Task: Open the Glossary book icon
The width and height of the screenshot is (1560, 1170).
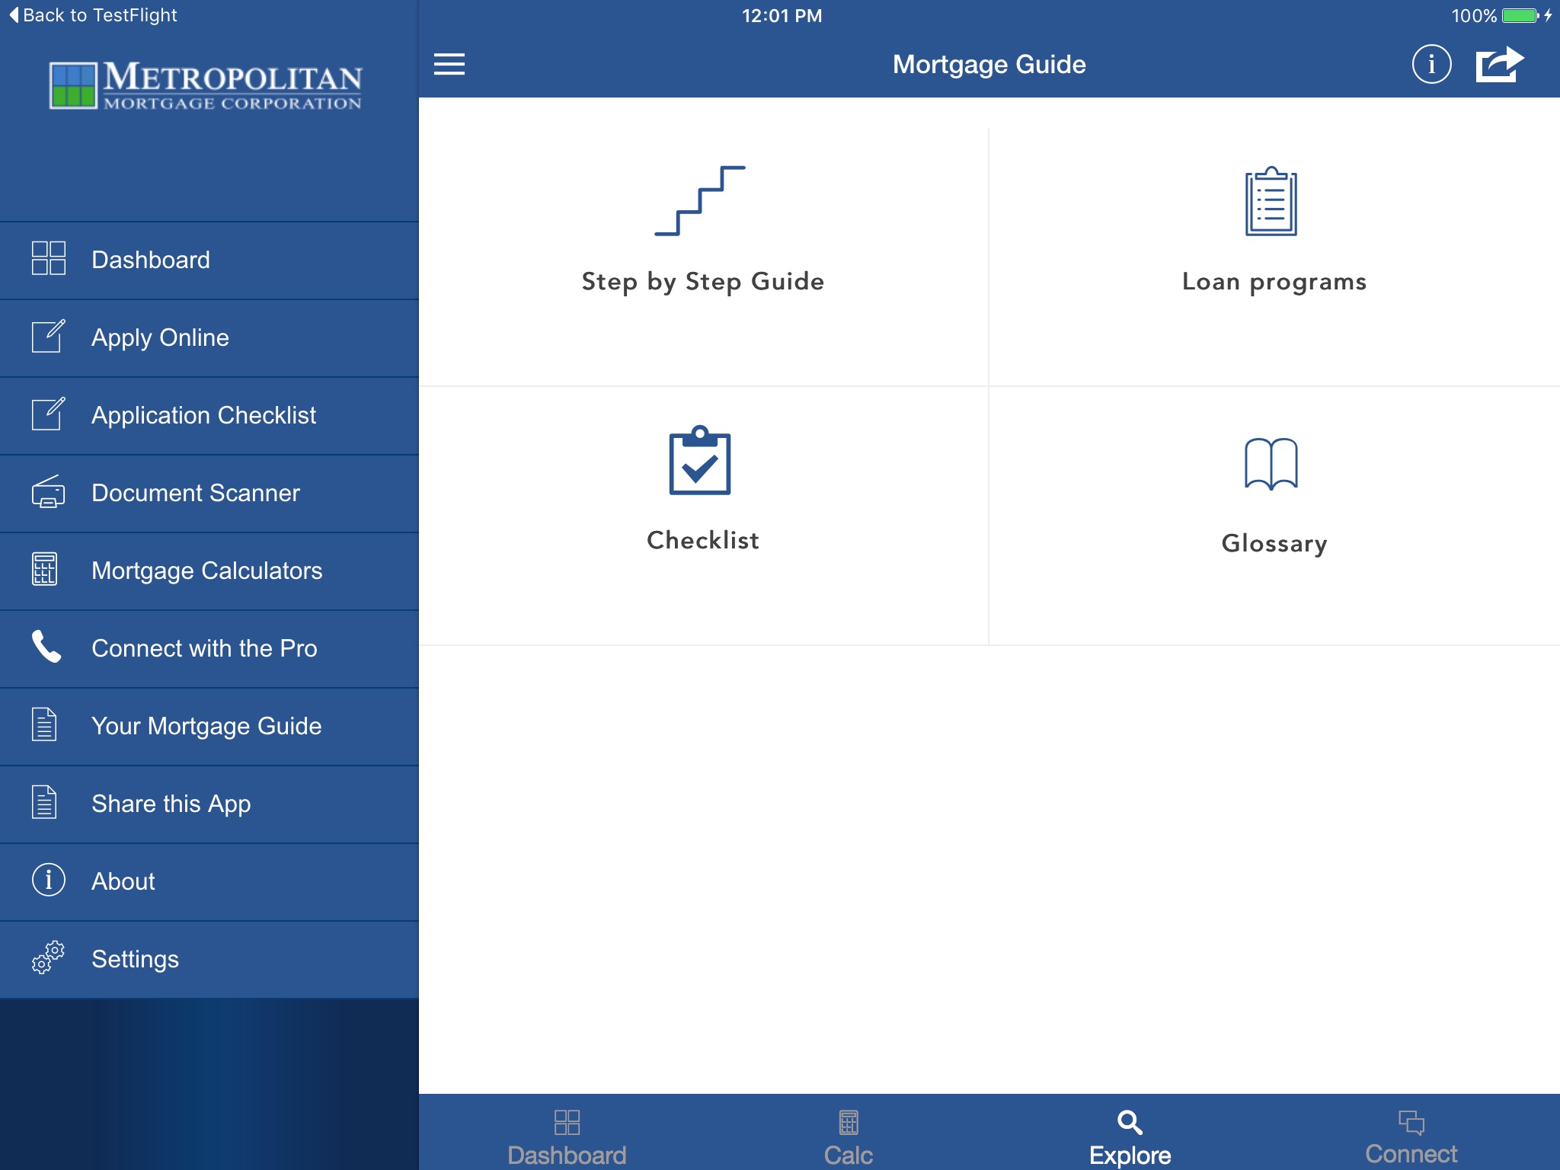Action: [1271, 463]
